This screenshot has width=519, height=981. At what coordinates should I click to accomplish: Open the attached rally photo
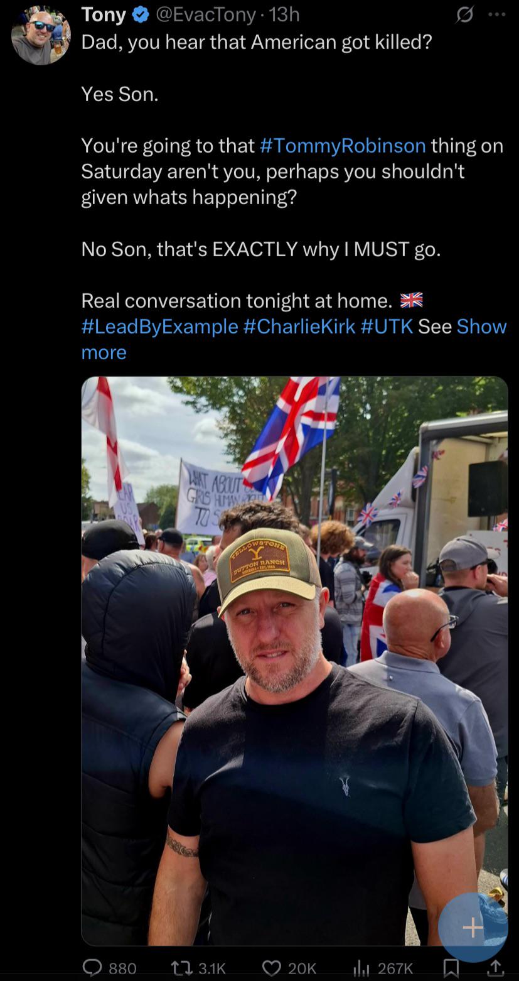[x=294, y=661]
